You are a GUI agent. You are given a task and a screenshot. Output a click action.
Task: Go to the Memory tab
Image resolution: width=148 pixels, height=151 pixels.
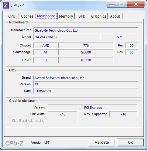(x=66, y=16)
